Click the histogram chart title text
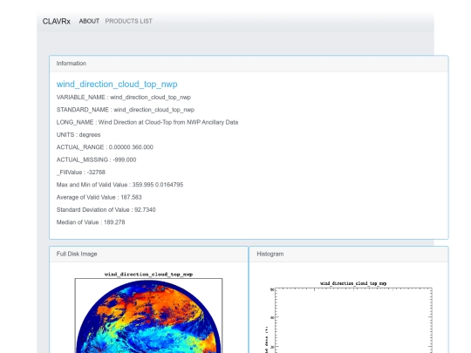This screenshot has height=353, width=471. 353,283
